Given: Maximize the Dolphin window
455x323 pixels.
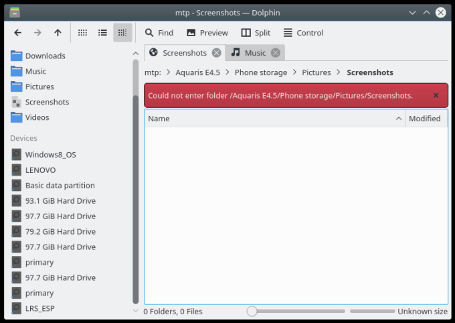Looking at the screenshot, I should pos(426,13).
